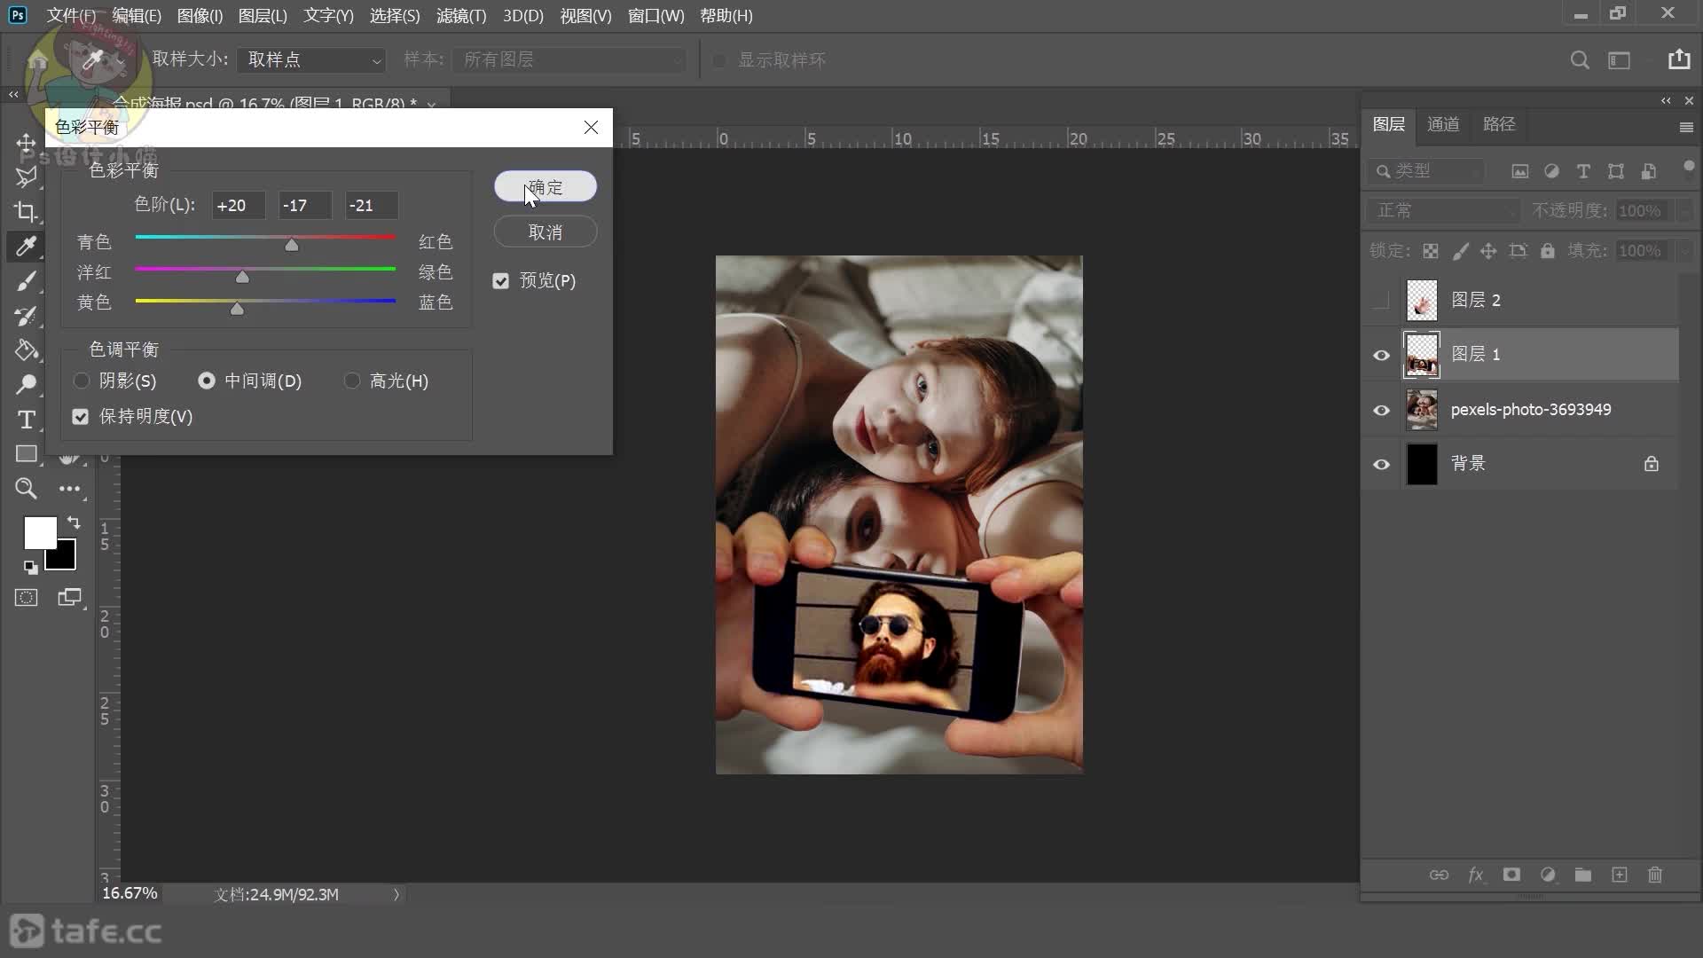Select the Highlights radio button
1703x958 pixels.
(352, 381)
